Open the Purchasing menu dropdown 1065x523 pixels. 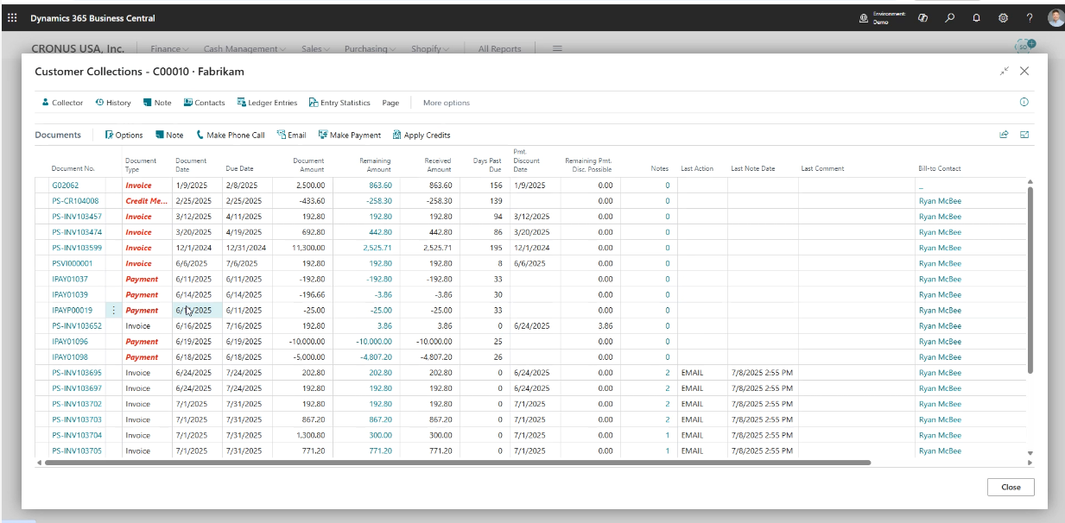pos(370,49)
